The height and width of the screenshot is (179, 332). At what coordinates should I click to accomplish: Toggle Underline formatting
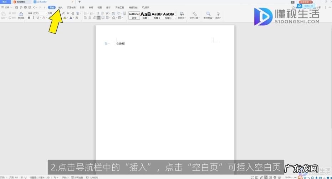click(x=38, y=18)
